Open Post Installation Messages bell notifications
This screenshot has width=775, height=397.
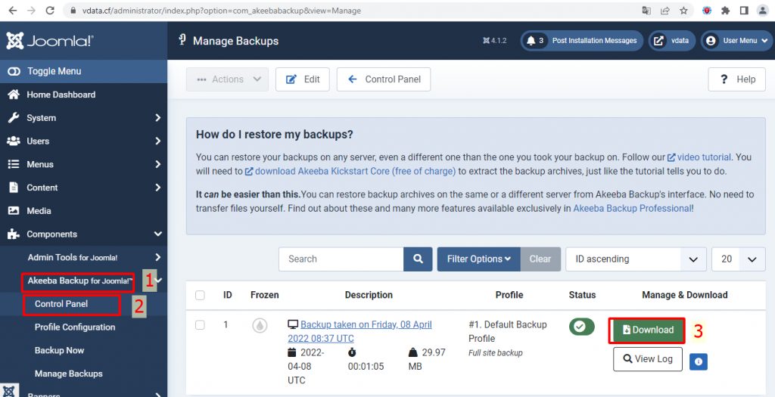(x=581, y=41)
